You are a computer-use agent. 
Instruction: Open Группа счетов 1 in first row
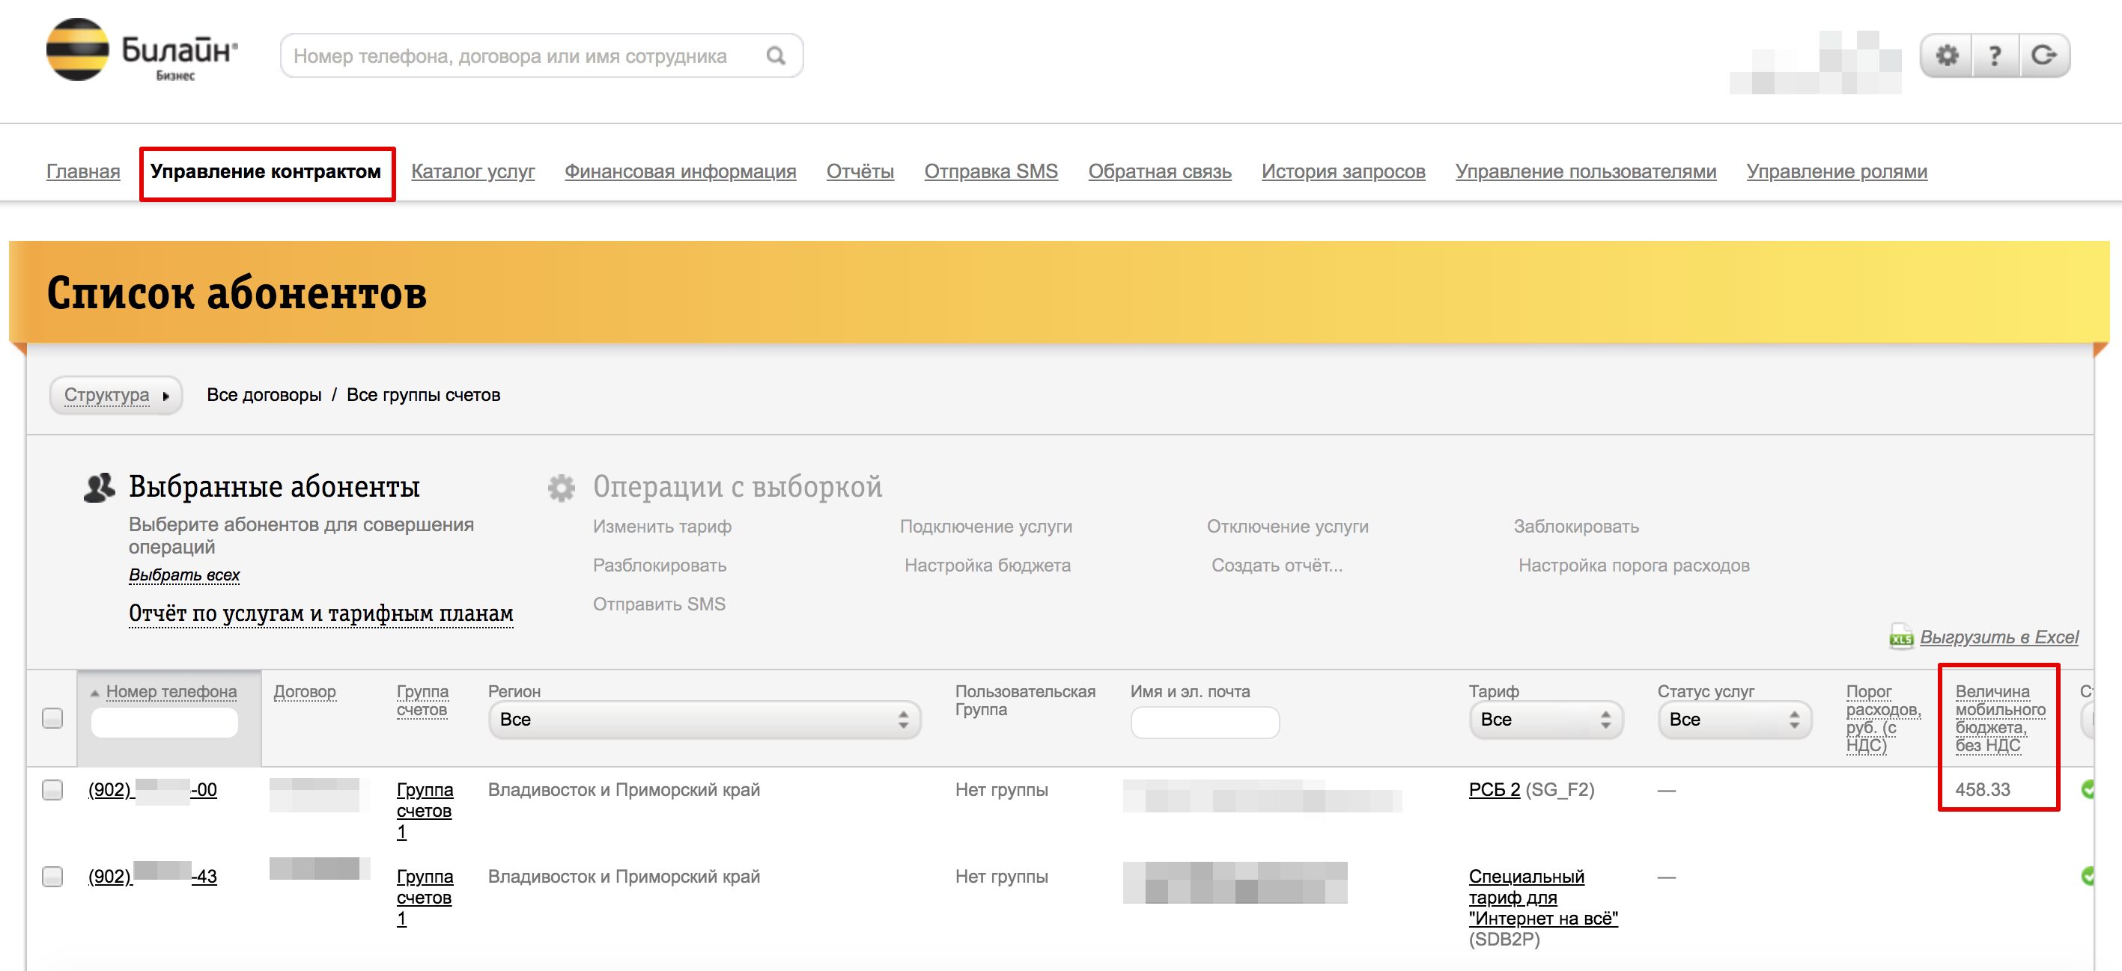(425, 811)
